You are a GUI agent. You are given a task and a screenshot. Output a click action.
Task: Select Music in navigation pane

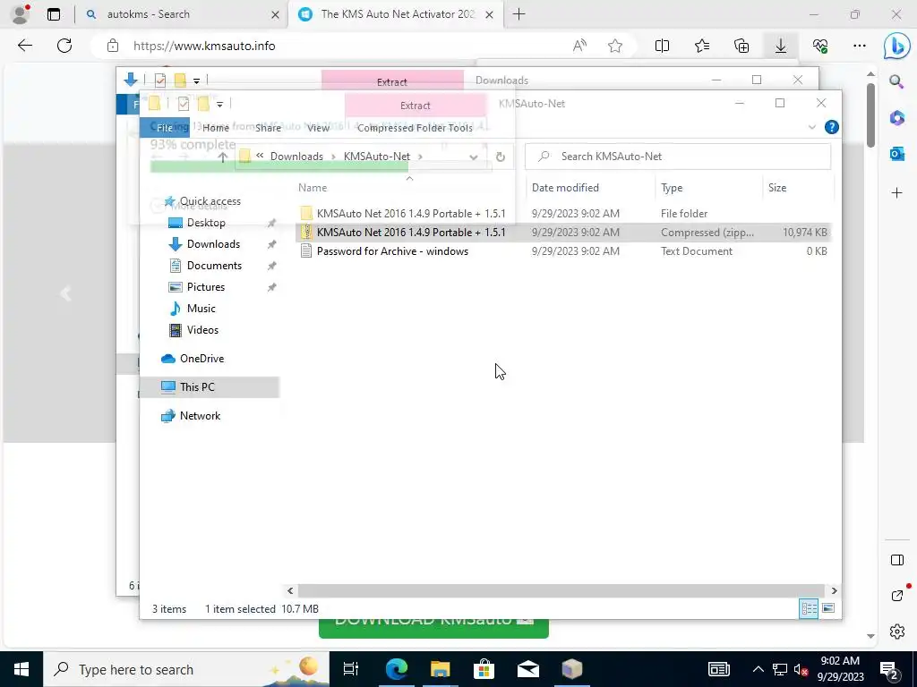(x=201, y=309)
